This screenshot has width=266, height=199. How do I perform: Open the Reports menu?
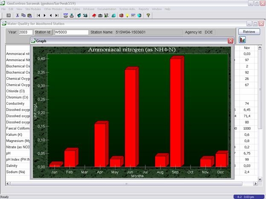click(144, 9)
